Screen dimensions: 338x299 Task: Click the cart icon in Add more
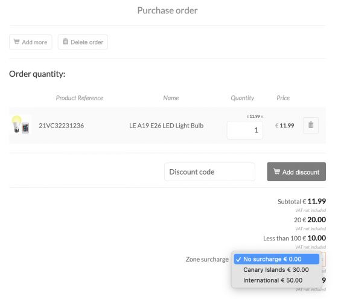pos(17,42)
